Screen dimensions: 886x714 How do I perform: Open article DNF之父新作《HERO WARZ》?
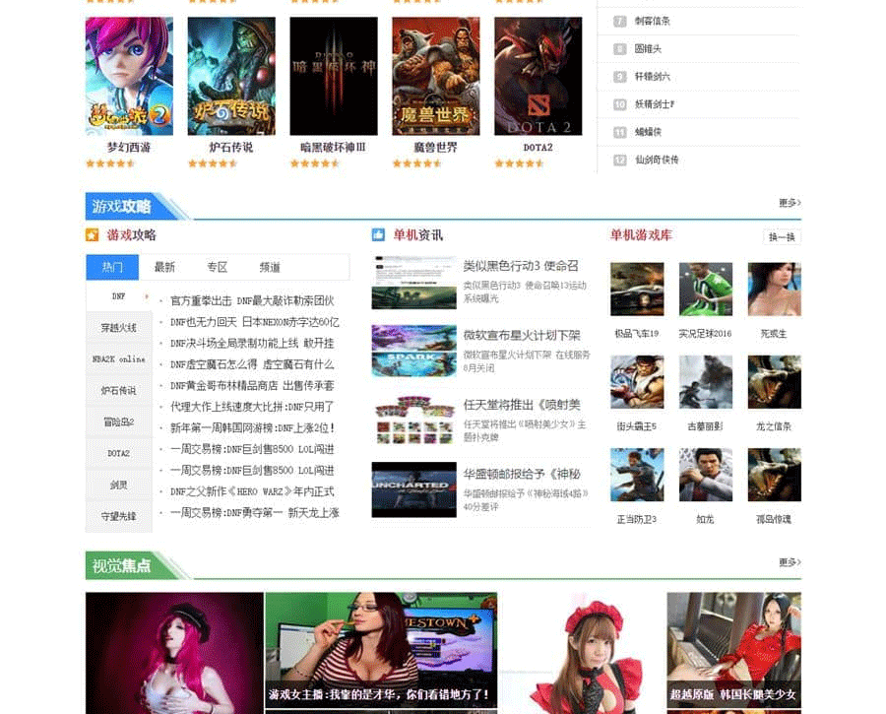coord(252,491)
